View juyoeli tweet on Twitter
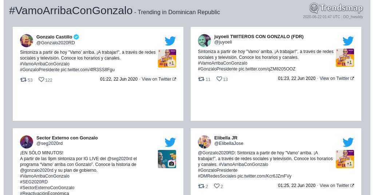 [x=337, y=78]
